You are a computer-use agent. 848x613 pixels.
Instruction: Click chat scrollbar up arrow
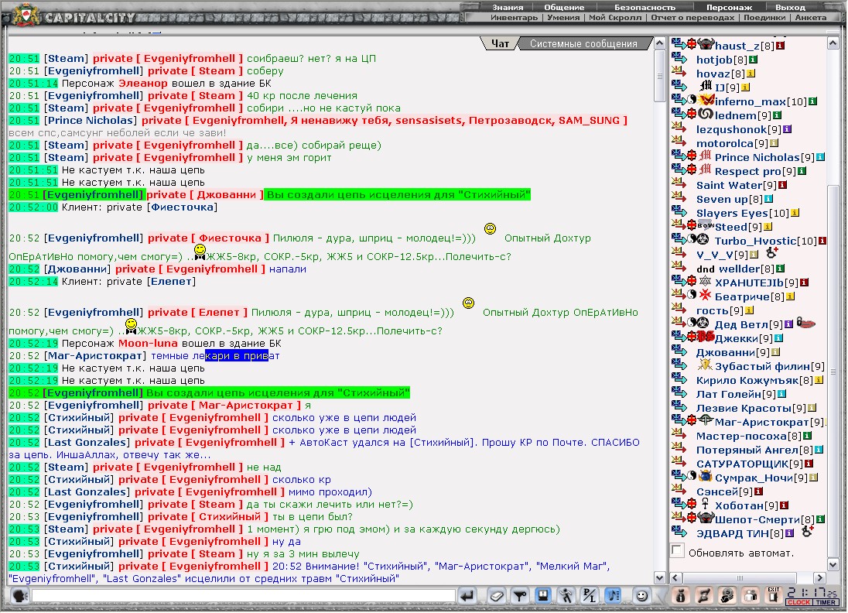point(659,43)
